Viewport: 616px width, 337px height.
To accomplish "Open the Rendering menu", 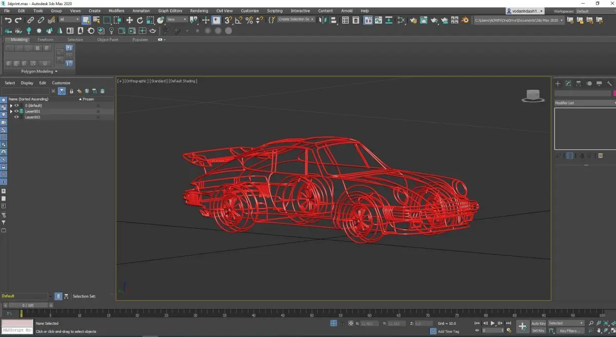I will point(199,11).
